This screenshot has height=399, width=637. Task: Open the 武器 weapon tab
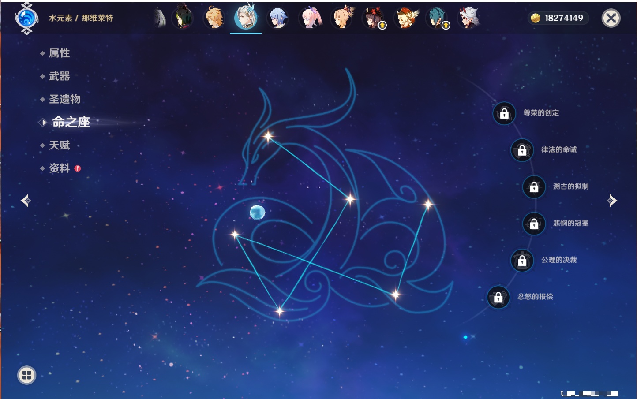click(59, 76)
